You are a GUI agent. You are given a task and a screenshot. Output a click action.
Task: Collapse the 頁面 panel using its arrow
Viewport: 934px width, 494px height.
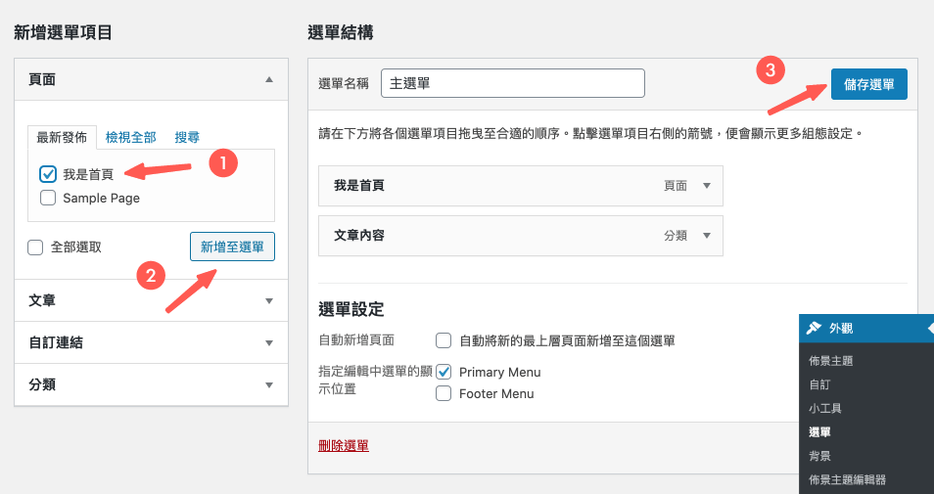coord(269,80)
